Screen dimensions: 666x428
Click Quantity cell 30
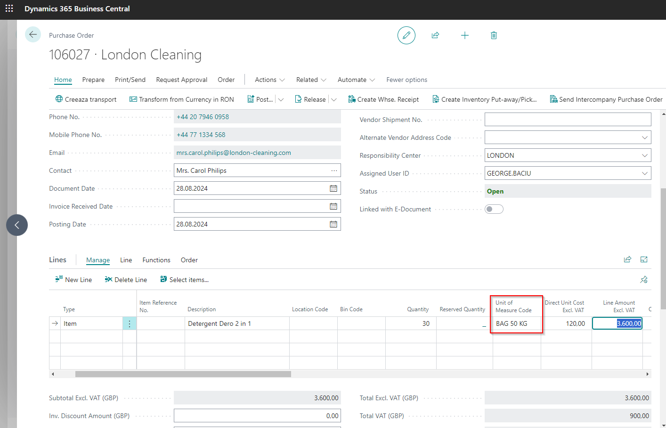tap(411, 323)
